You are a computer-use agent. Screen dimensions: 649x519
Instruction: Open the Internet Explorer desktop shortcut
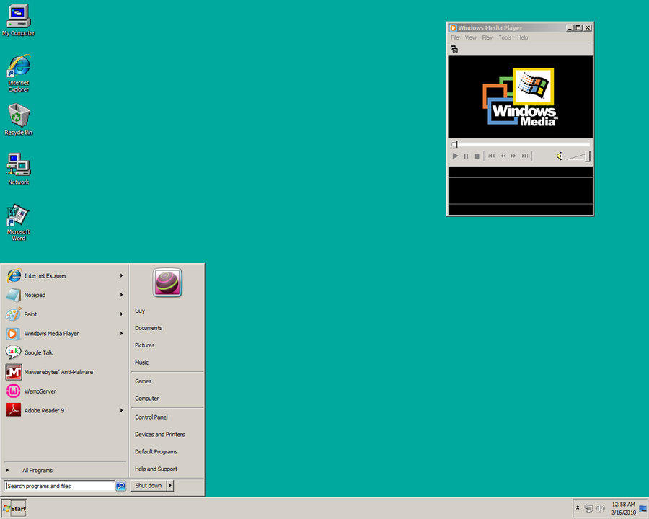(x=19, y=73)
